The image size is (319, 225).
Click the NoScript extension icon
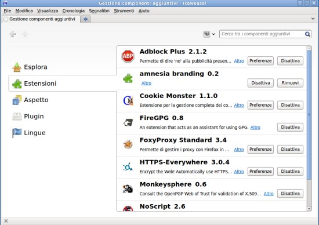128,208
